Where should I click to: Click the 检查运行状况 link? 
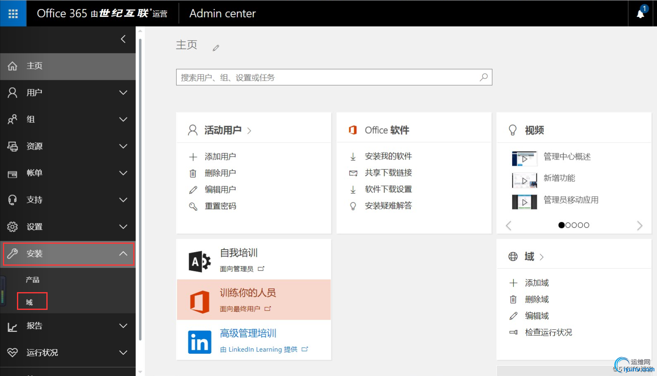[549, 333]
